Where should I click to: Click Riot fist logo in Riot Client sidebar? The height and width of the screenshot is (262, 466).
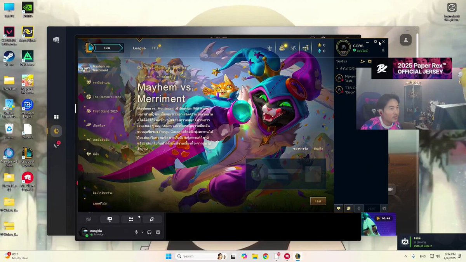tap(56, 40)
